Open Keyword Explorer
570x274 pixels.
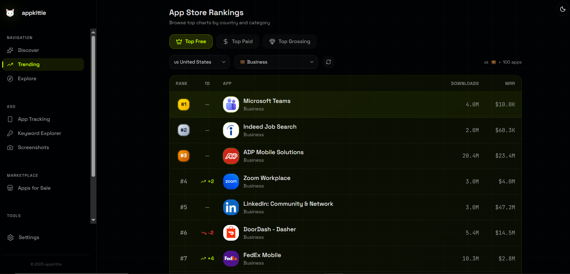pos(43,133)
